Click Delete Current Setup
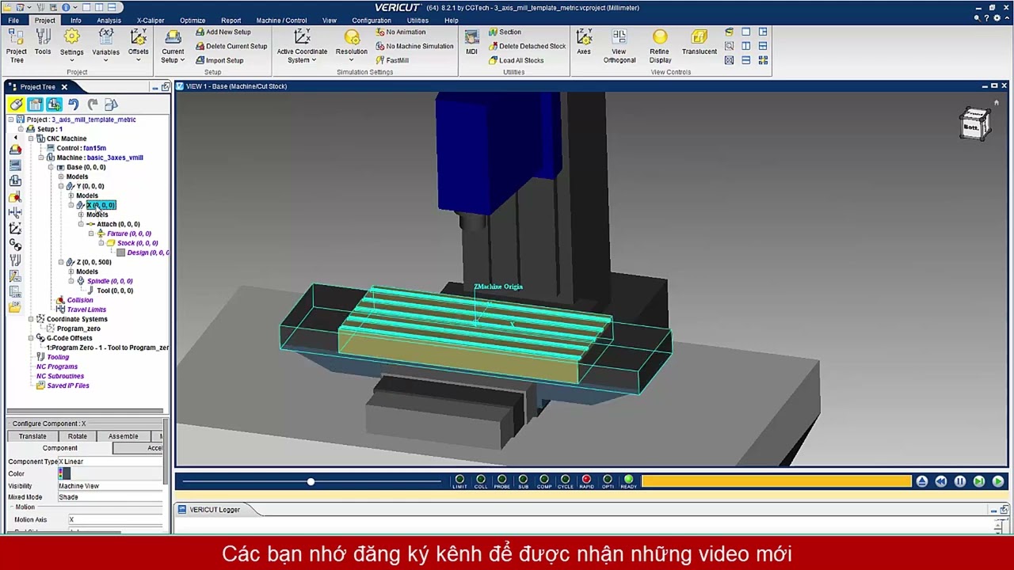1014x570 pixels. coord(231,46)
